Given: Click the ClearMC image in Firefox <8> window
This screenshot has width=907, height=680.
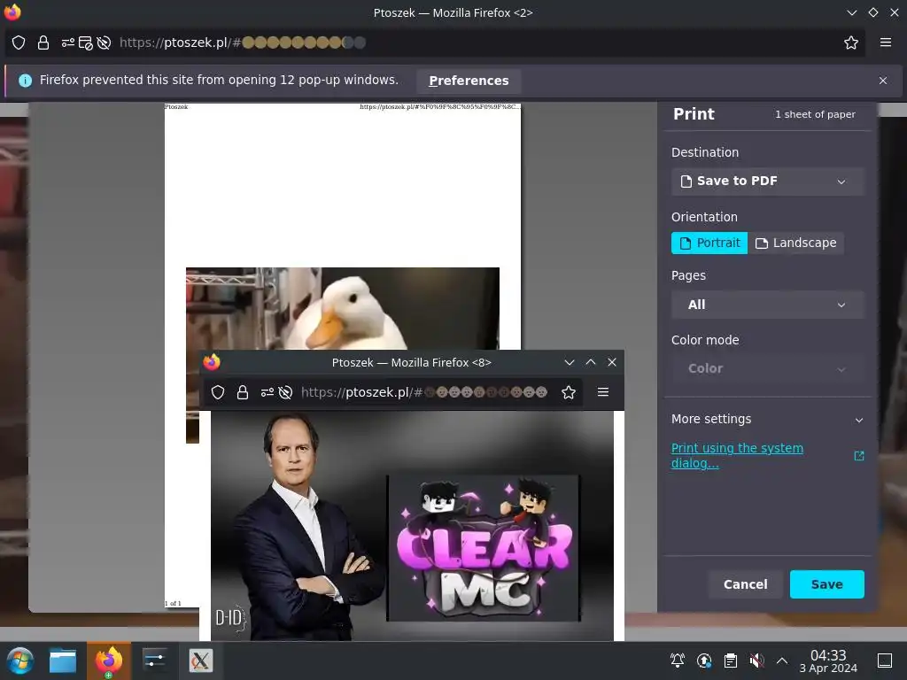Looking at the screenshot, I should click(484, 548).
